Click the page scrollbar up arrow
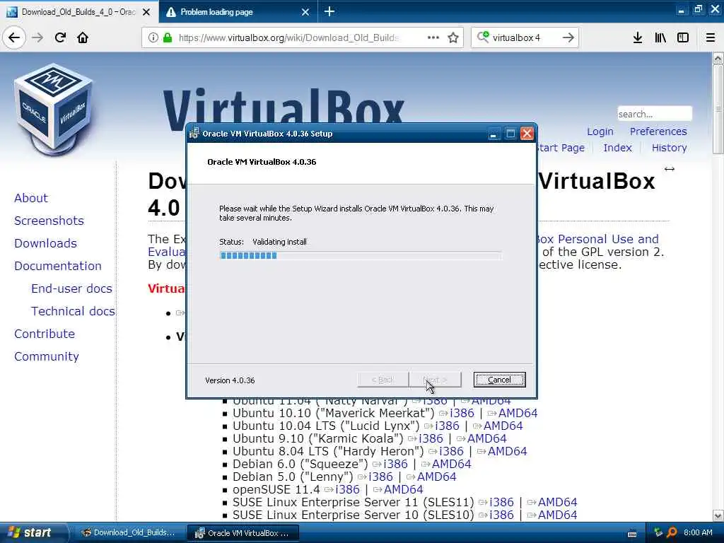 [x=718, y=58]
